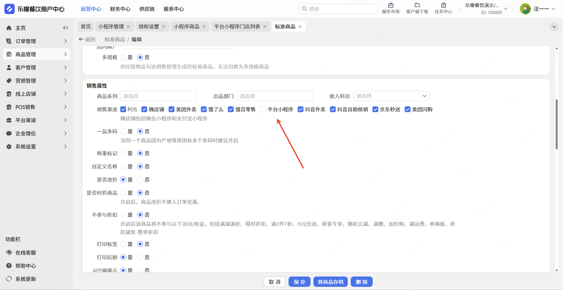Click the 将商品存档 button
563x290 pixels.
(330, 282)
